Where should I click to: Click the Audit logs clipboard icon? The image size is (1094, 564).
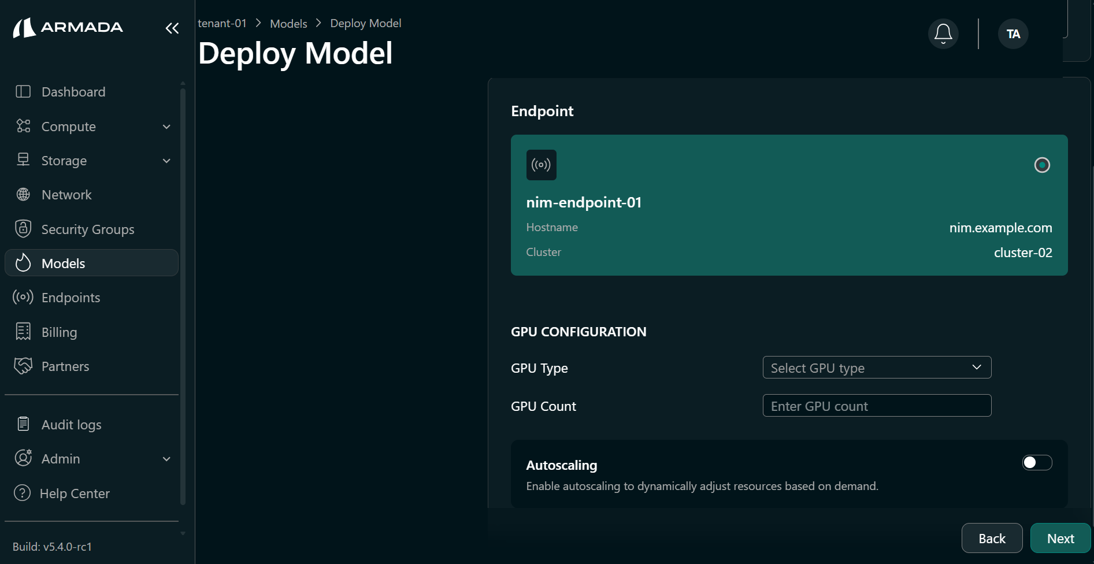(23, 424)
